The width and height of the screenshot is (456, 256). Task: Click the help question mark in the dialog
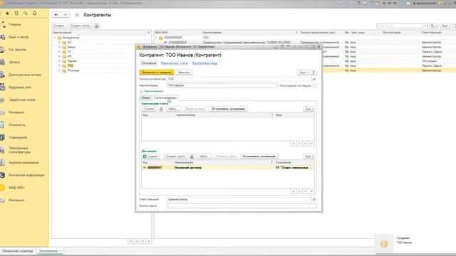pos(313,73)
